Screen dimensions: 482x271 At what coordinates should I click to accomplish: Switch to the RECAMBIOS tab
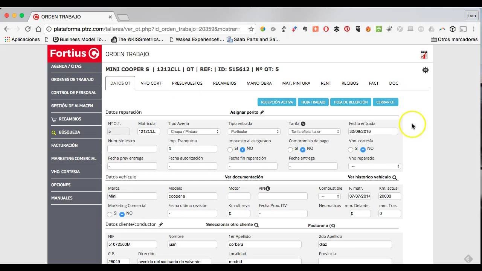coord(224,83)
